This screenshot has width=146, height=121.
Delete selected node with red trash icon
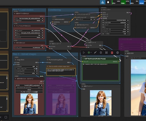[x=112, y=53]
